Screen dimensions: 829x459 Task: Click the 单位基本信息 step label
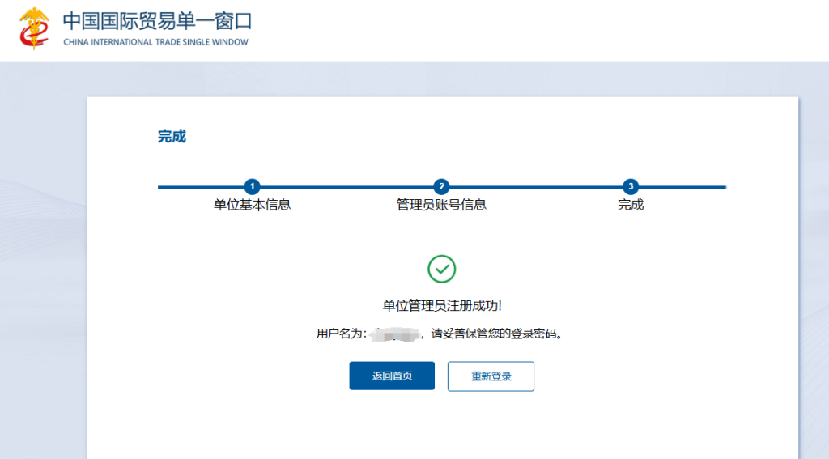pos(253,205)
